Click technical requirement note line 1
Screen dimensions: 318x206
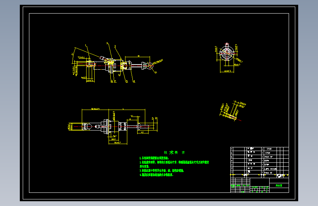tap(154, 158)
